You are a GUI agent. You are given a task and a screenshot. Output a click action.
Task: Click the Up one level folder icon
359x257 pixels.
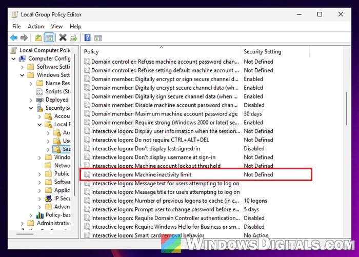point(38,37)
